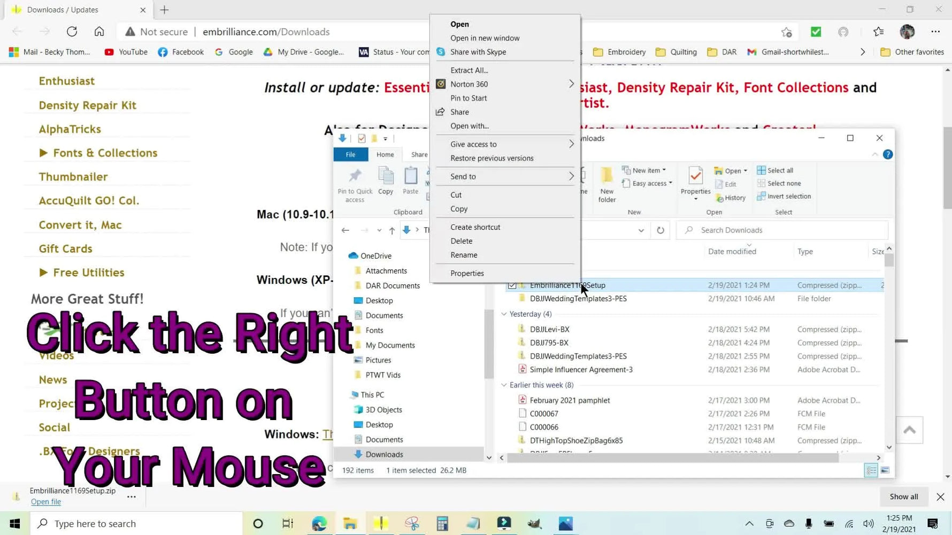Select Properties in the context menu
The height and width of the screenshot is (535, 952).
(467, 273)
